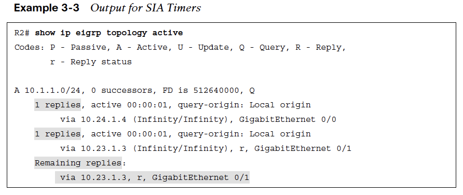This screenshot has width=463, height=195.
Task: Click the 'Example 3-3' heading label
Action: click(47, 8)
